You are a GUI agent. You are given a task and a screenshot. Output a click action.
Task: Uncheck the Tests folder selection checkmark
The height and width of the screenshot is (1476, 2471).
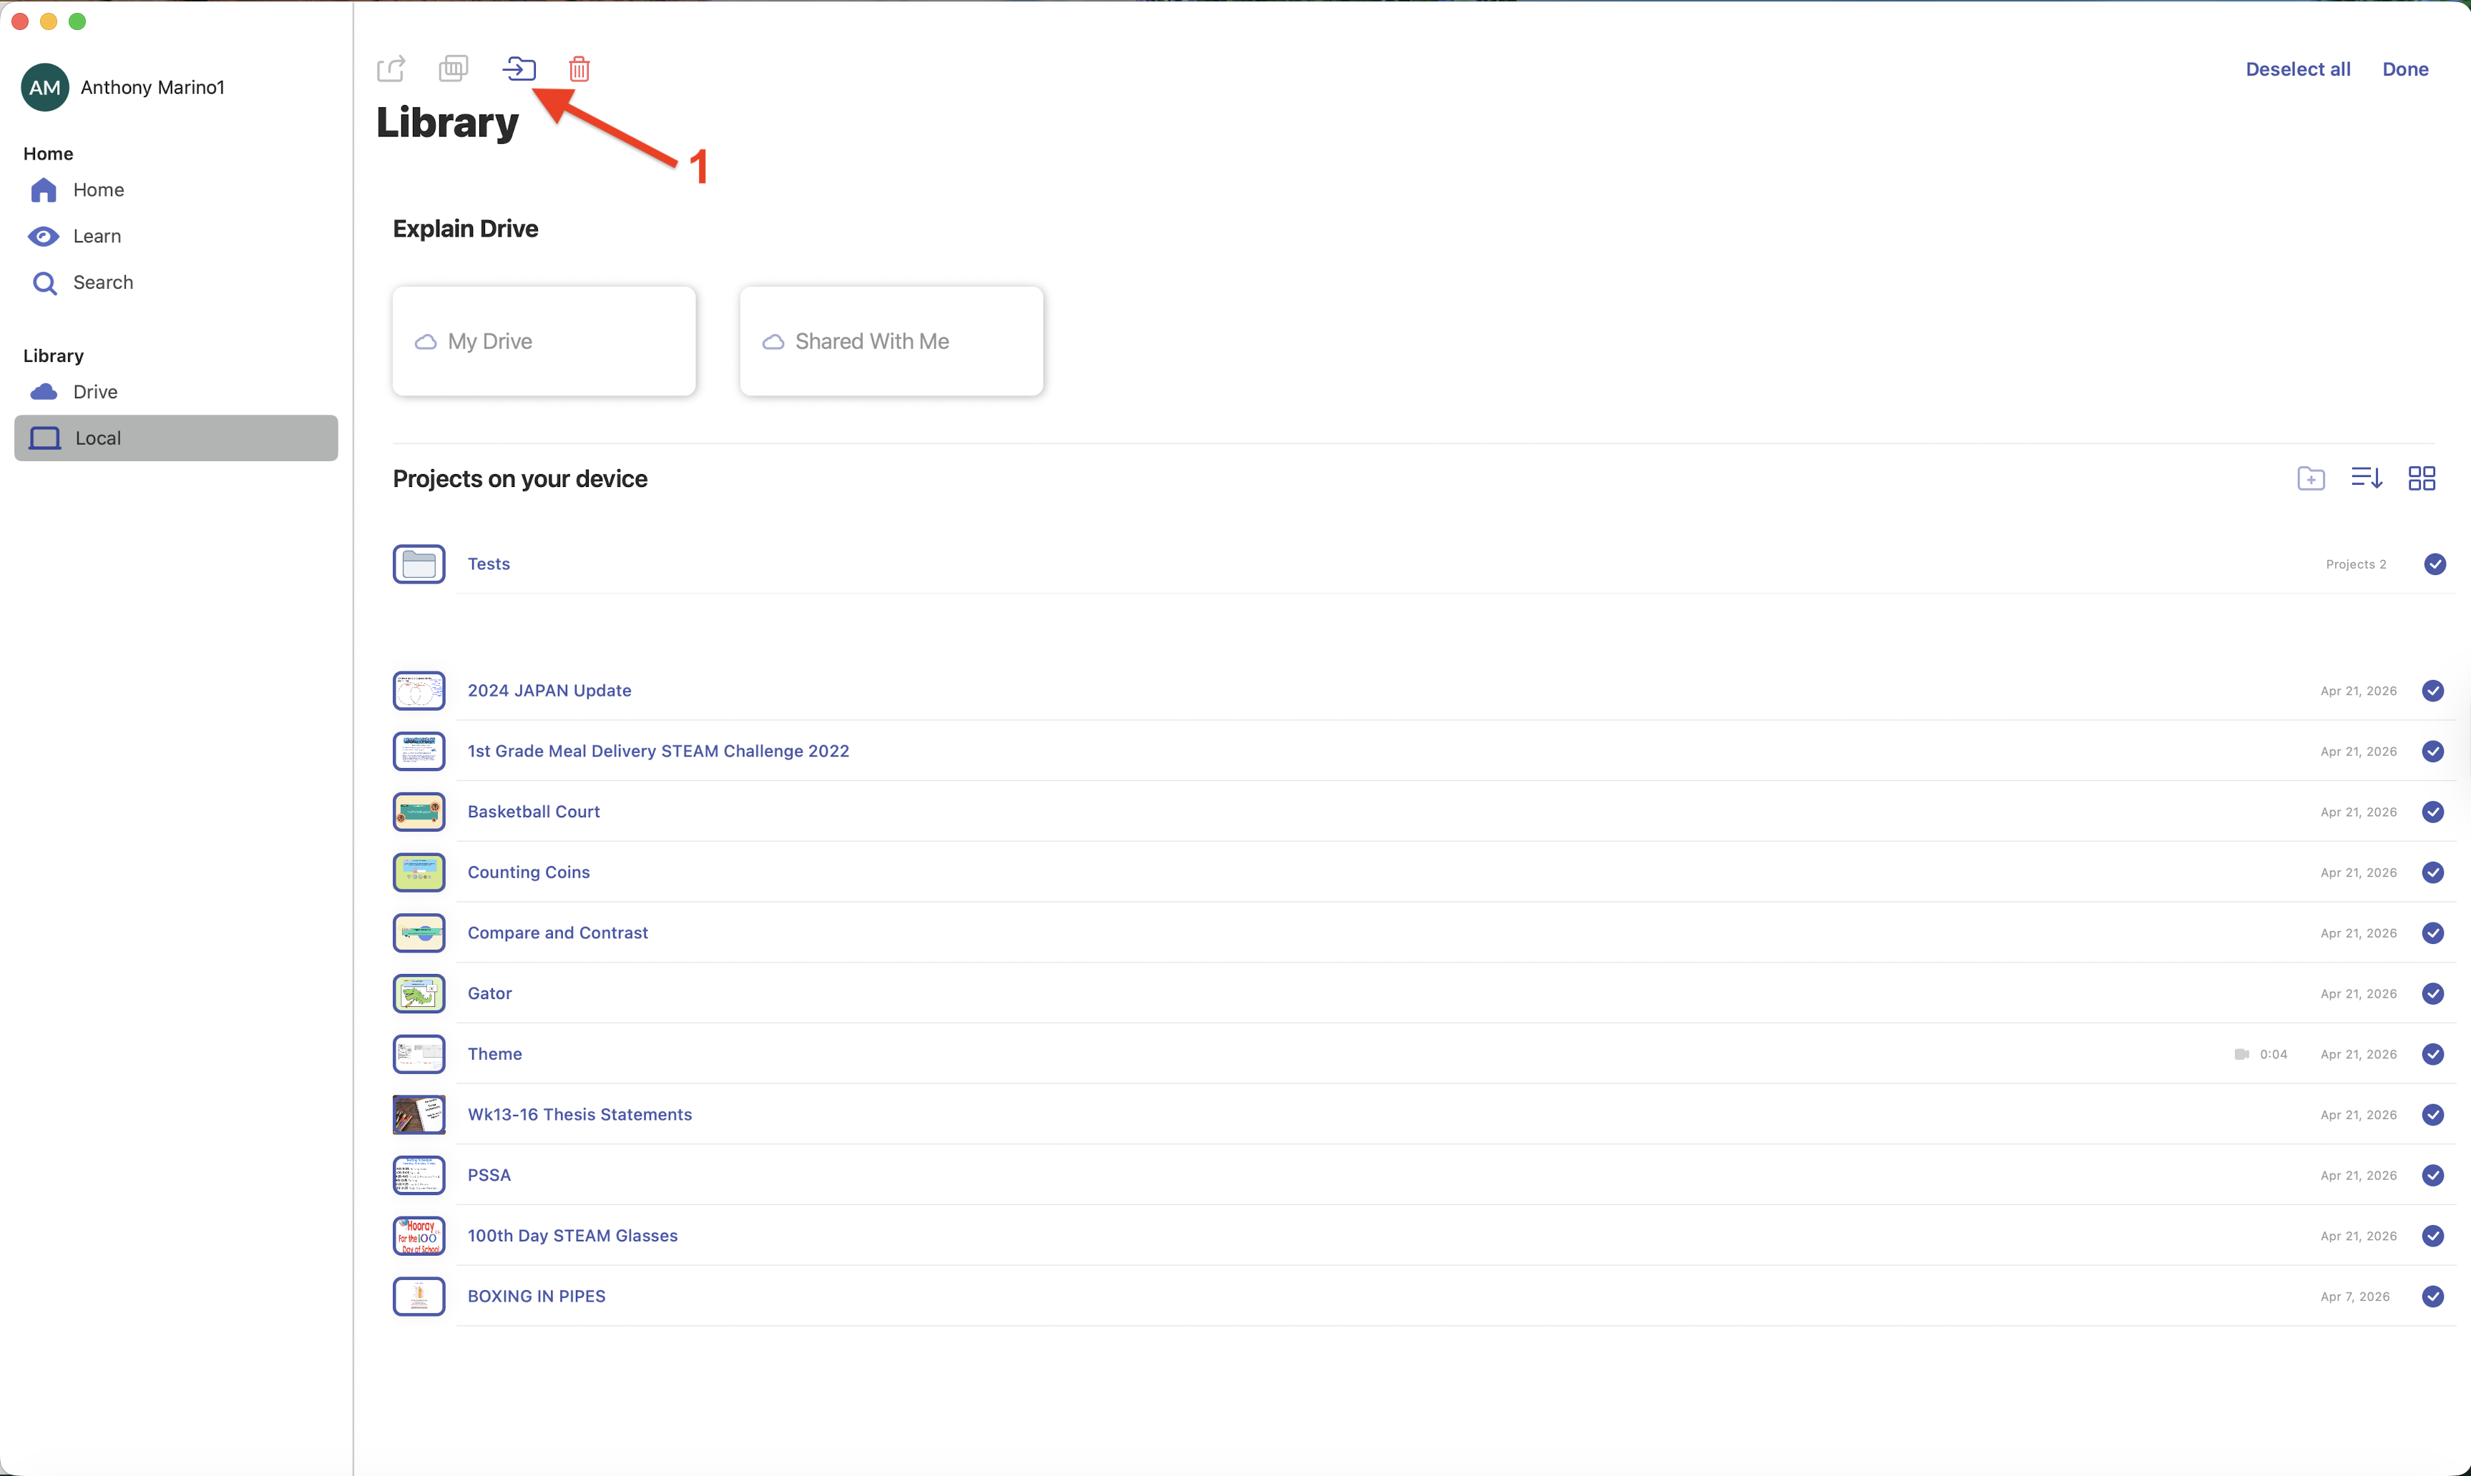tap(2435, 564)
